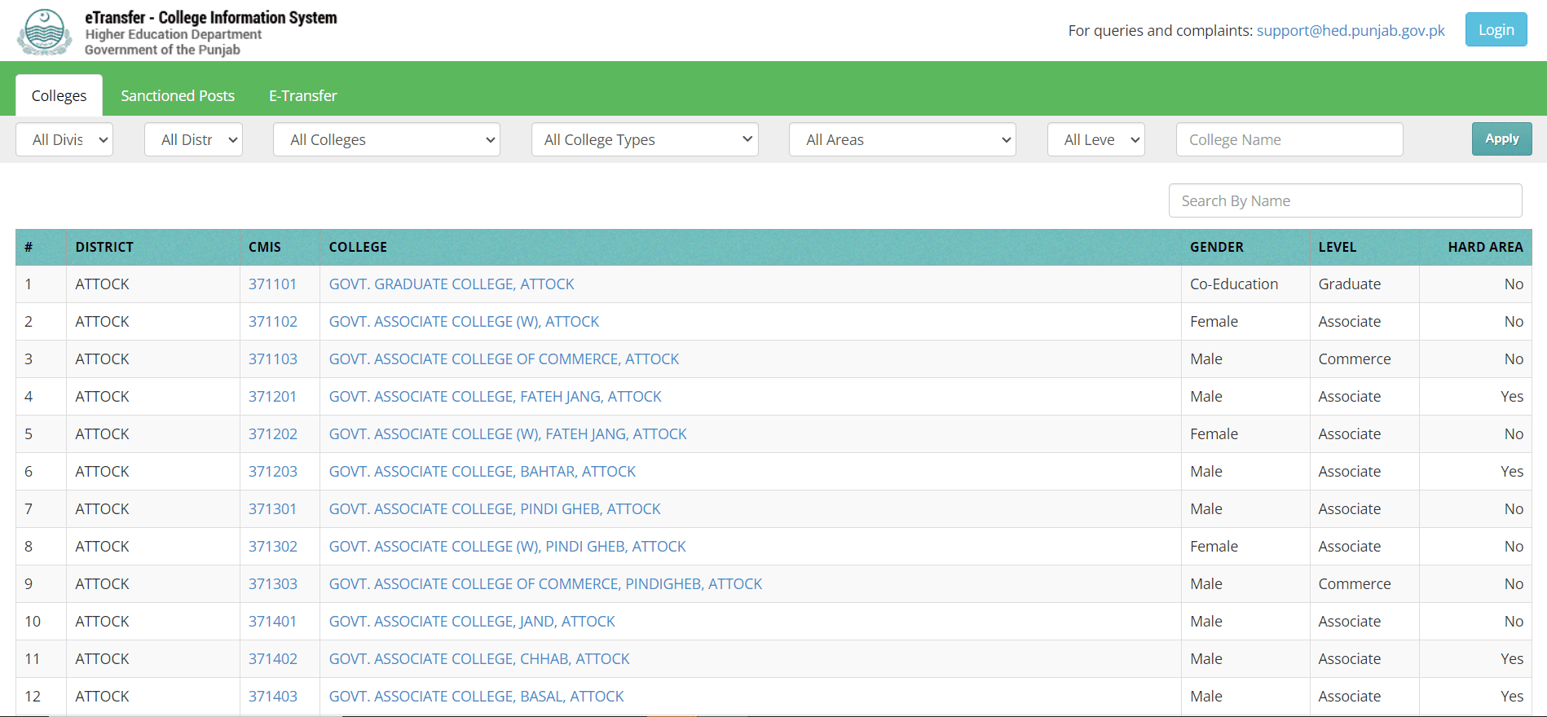1547x717 pixels.
Task: Click CMIS code 371202
Action: (273, 434)
